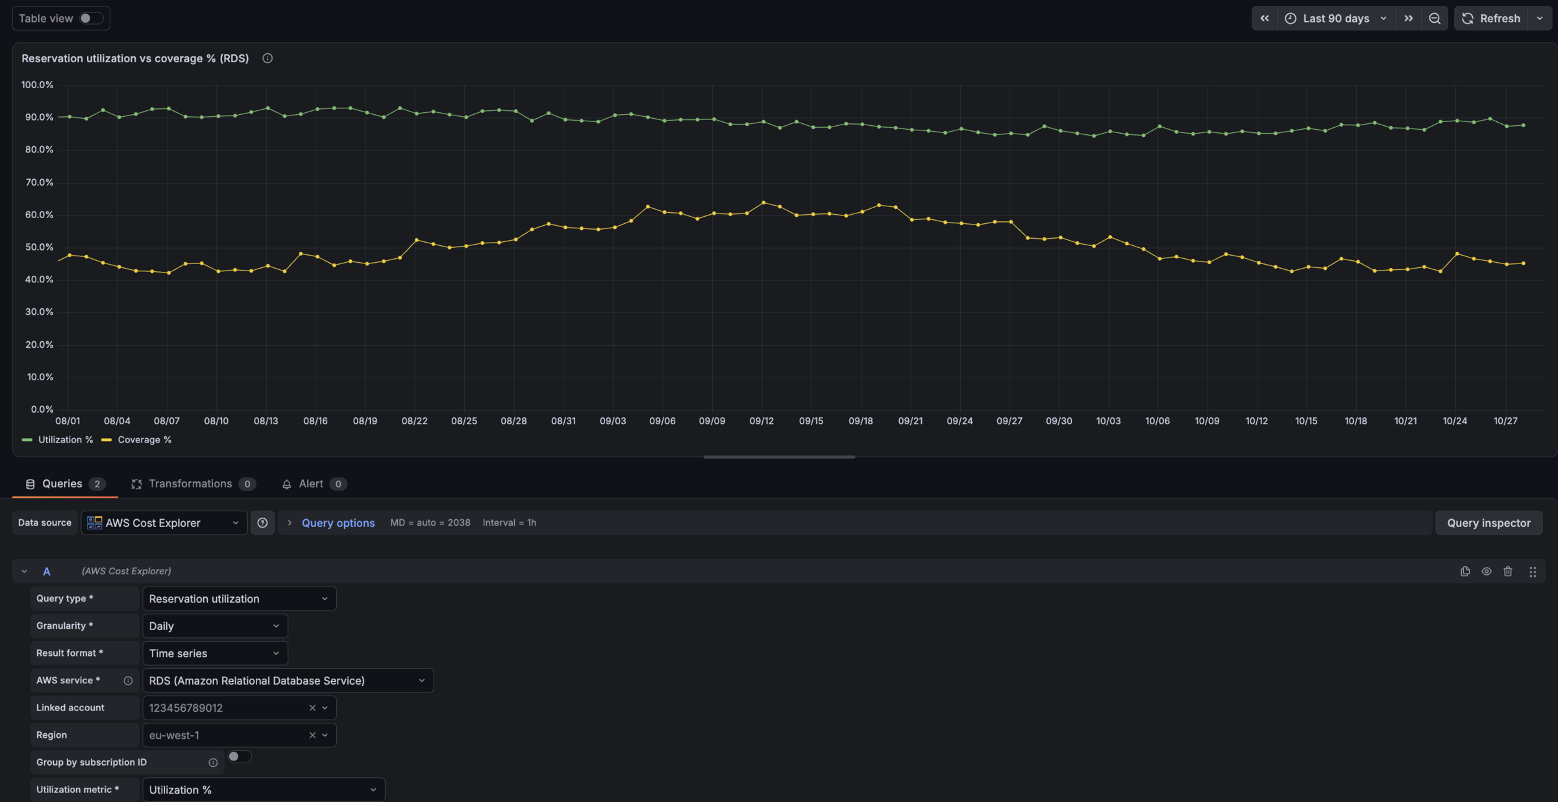Open the Region dropdown arrow
1558x802 pixels.
325,735
